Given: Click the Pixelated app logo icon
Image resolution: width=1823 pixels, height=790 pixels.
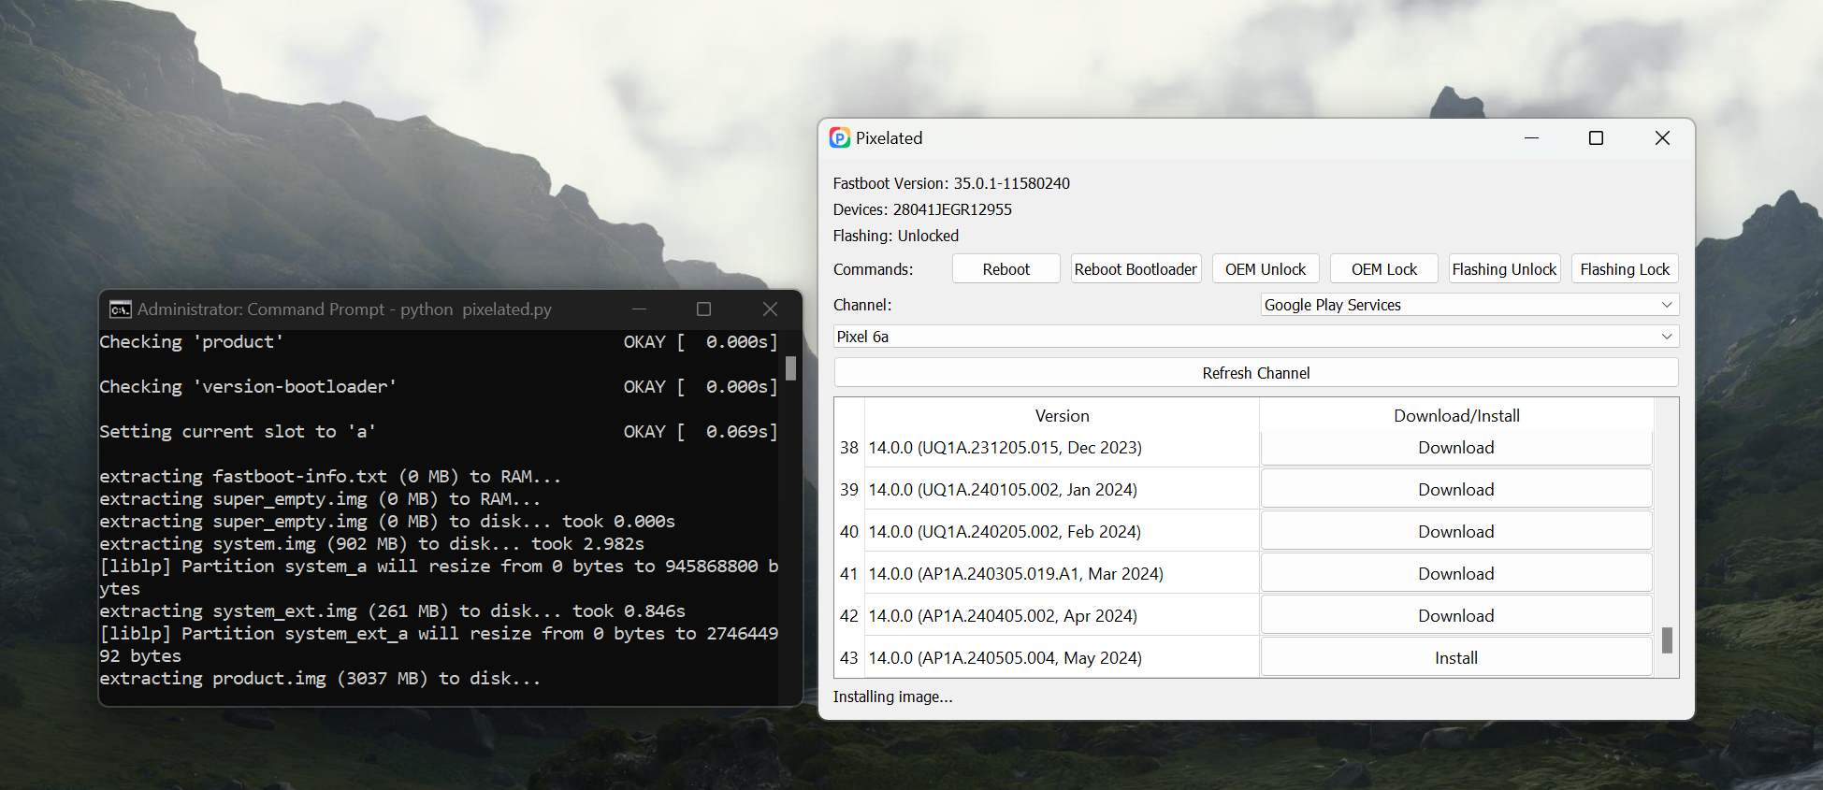Looking at the screenshot, I should pyautogui.click(x=840, y=138).
